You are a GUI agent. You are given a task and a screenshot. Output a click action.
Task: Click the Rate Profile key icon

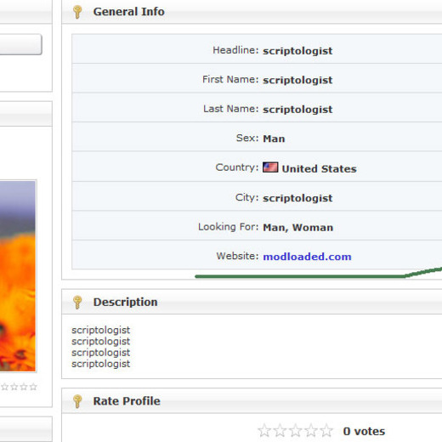pos(77,401)
